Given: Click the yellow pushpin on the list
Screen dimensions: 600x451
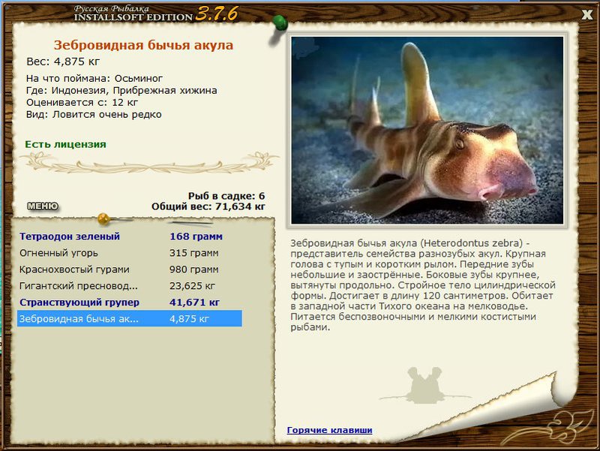Looking at the screenshot, I should [x=103, y=218].
